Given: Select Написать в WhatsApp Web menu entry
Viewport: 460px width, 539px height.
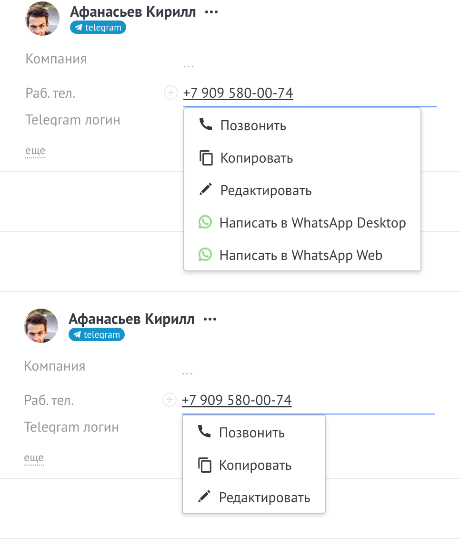Looking at the screenshot, I should pyautogui.click(x=300, y=254).
